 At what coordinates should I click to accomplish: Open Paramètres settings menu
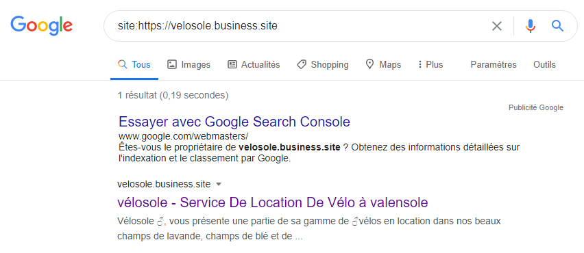click(x=494, y=65)
